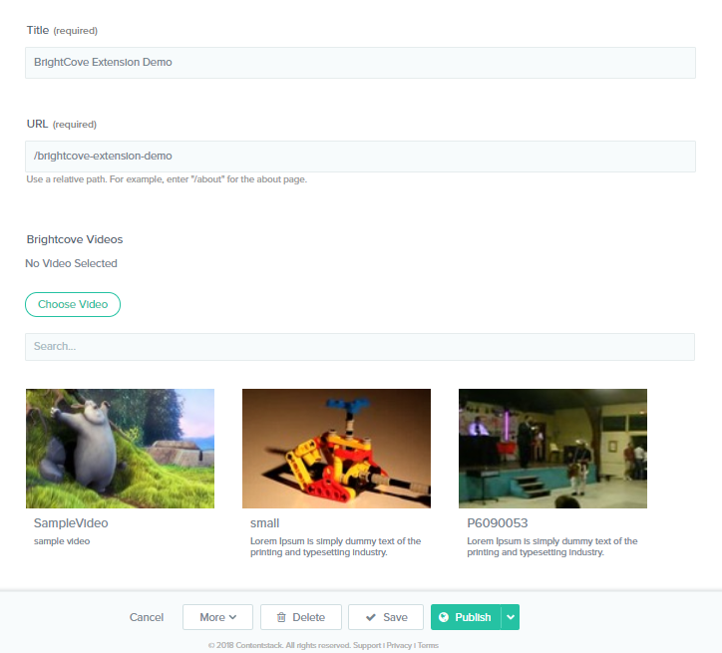
Task: Click the small video title
Action: click(x=264, y=523)
